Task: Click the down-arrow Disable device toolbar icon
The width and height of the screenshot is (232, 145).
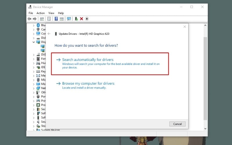Action: [87, 19]
